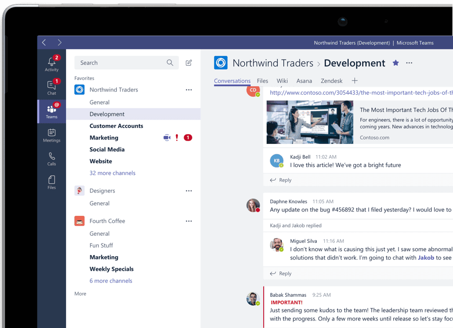Image resolution: width=453 pixels, height=328 pixels.
Task: Go forward with the right arrow
Action: tap(59, 43)
